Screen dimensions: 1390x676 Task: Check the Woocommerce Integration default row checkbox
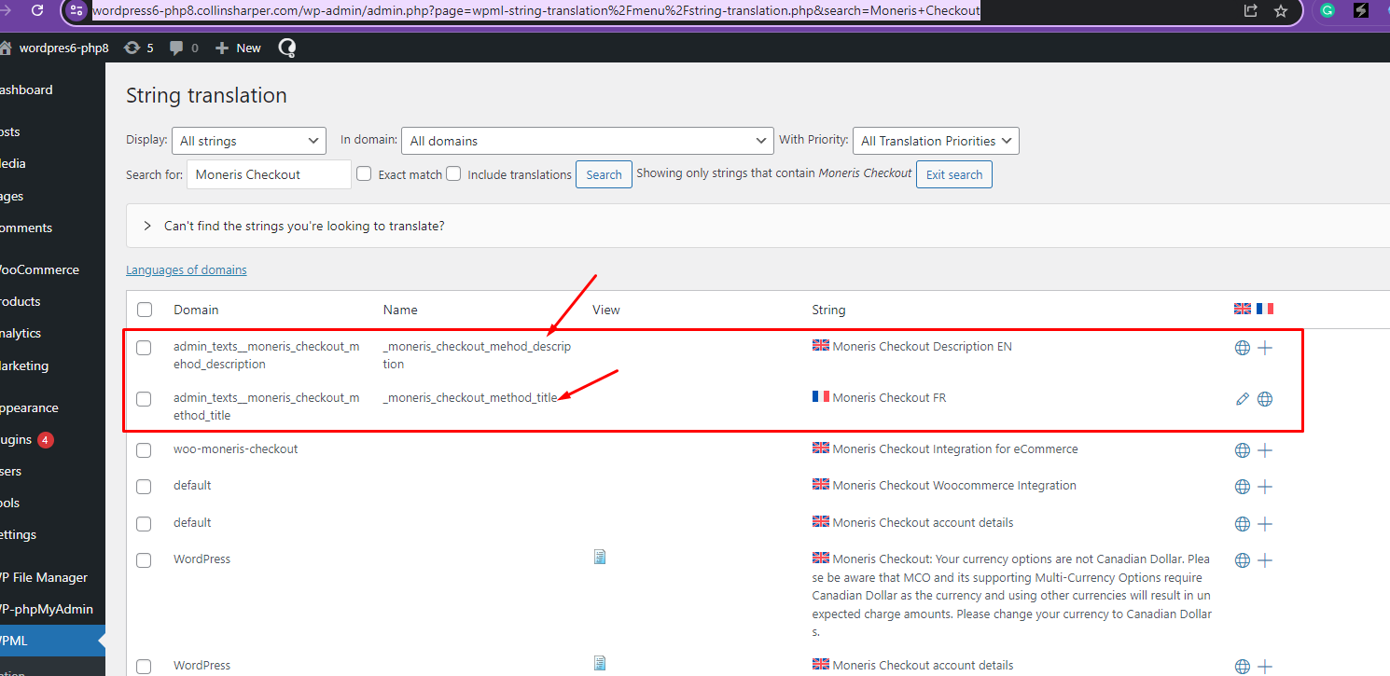pos(144,487)
